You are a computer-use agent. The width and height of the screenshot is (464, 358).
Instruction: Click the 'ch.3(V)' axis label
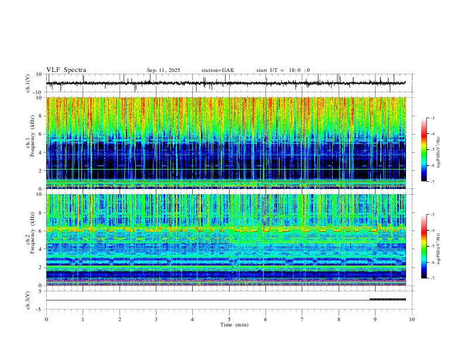(x=28, y=300)
